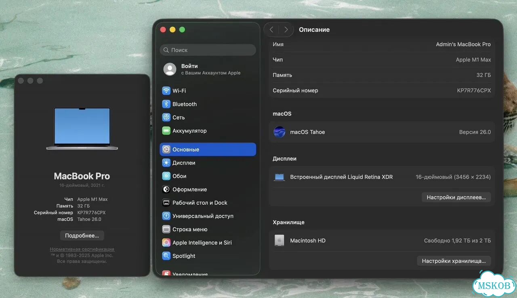Select Строка меню in the sidebar
The height and width of the screenshot is (298, 517).
point(208,229)
